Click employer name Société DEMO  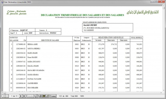point(90,25)
